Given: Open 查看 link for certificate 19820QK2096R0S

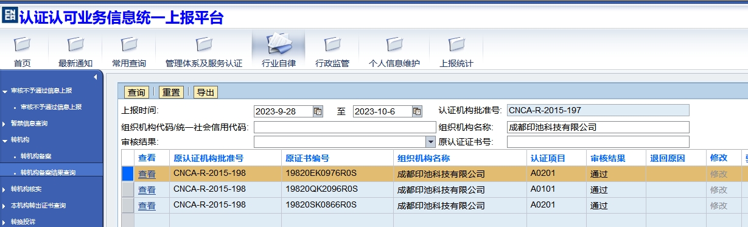Looking at the screenshot, I should coord(147,190).
